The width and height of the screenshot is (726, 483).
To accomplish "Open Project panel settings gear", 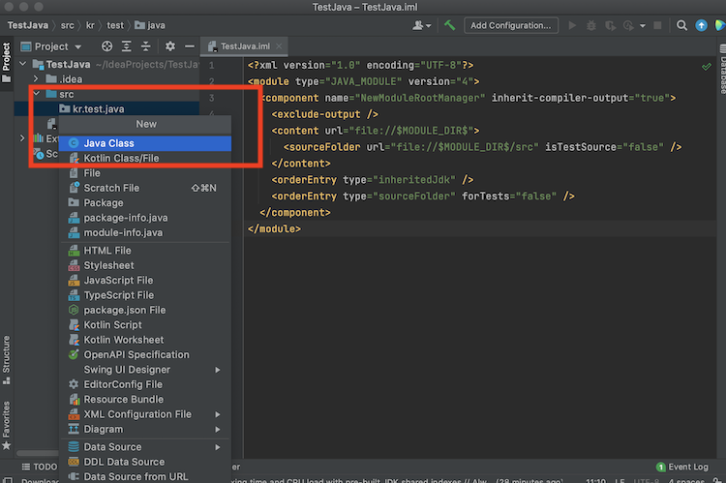I will [x=170, y=46].
